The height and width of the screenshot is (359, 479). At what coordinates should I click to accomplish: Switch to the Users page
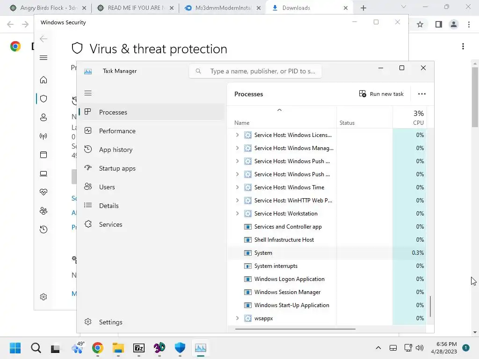click(x=152, y=187)
